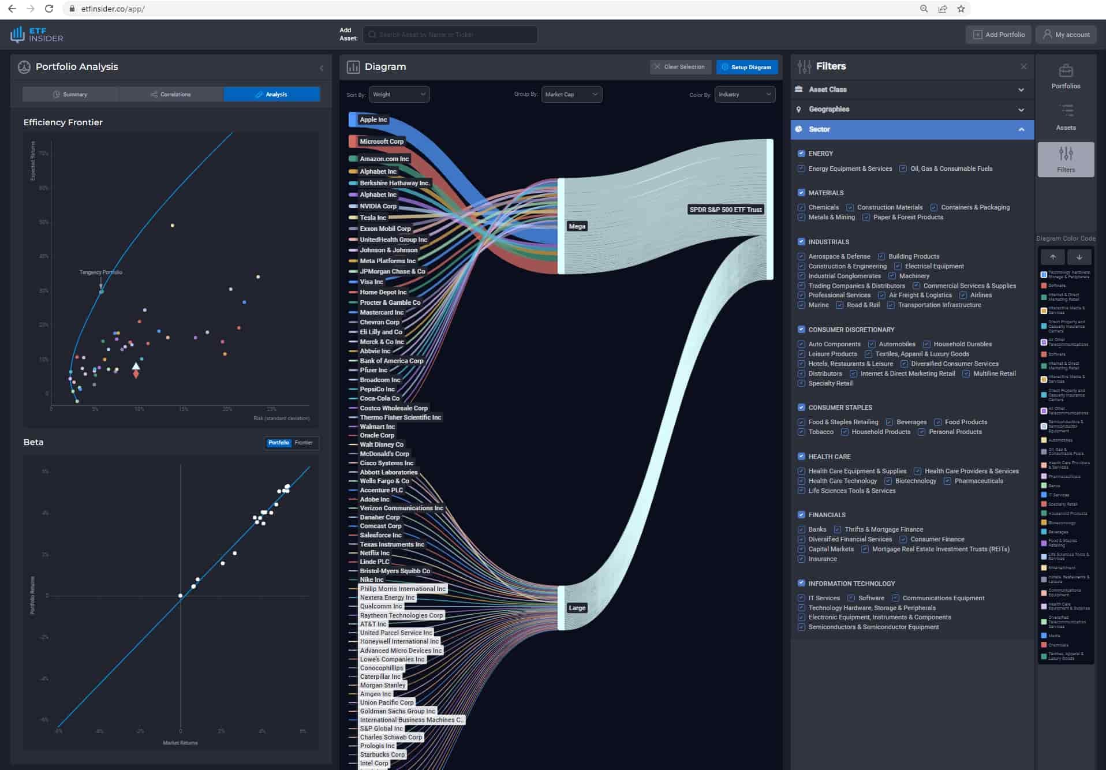The width and height of the screenshot is (1106, 770).
Task: Switch Beta chart to Frontier
Action: [304, 443]
